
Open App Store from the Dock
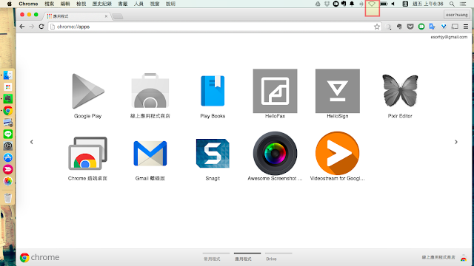click(8, 157)
